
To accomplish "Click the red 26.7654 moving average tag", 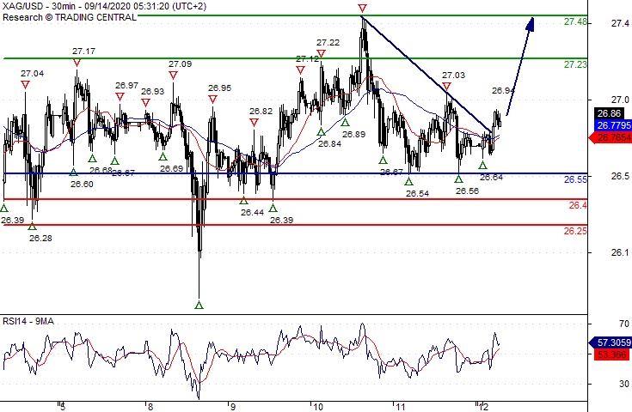I will [611, 137].
